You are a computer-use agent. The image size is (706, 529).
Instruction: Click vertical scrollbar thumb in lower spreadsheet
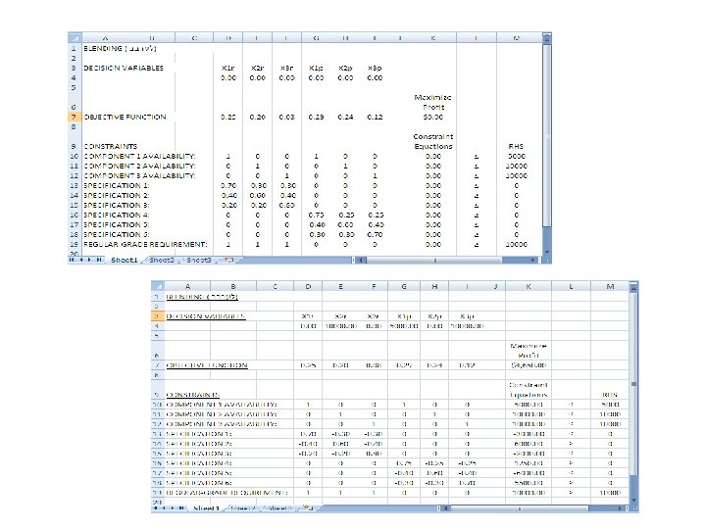tap(634, 383)
